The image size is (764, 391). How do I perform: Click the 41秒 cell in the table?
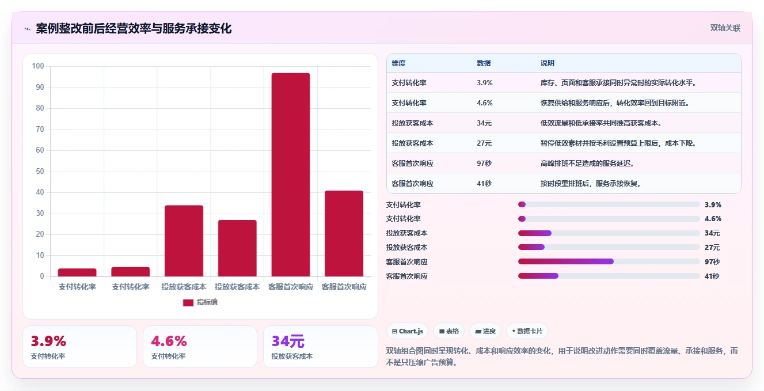coord(484,184)
